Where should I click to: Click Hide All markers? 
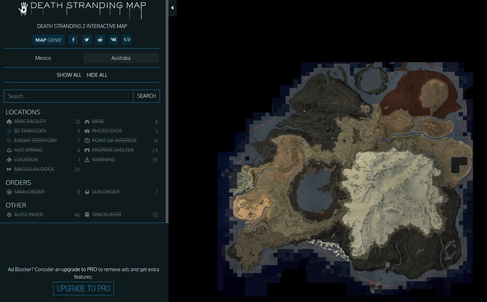[x=97, y=75]
